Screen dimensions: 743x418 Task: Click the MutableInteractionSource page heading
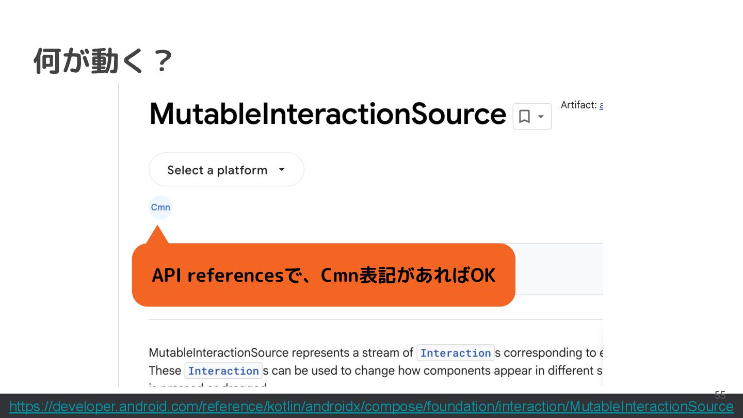(327, 114)
